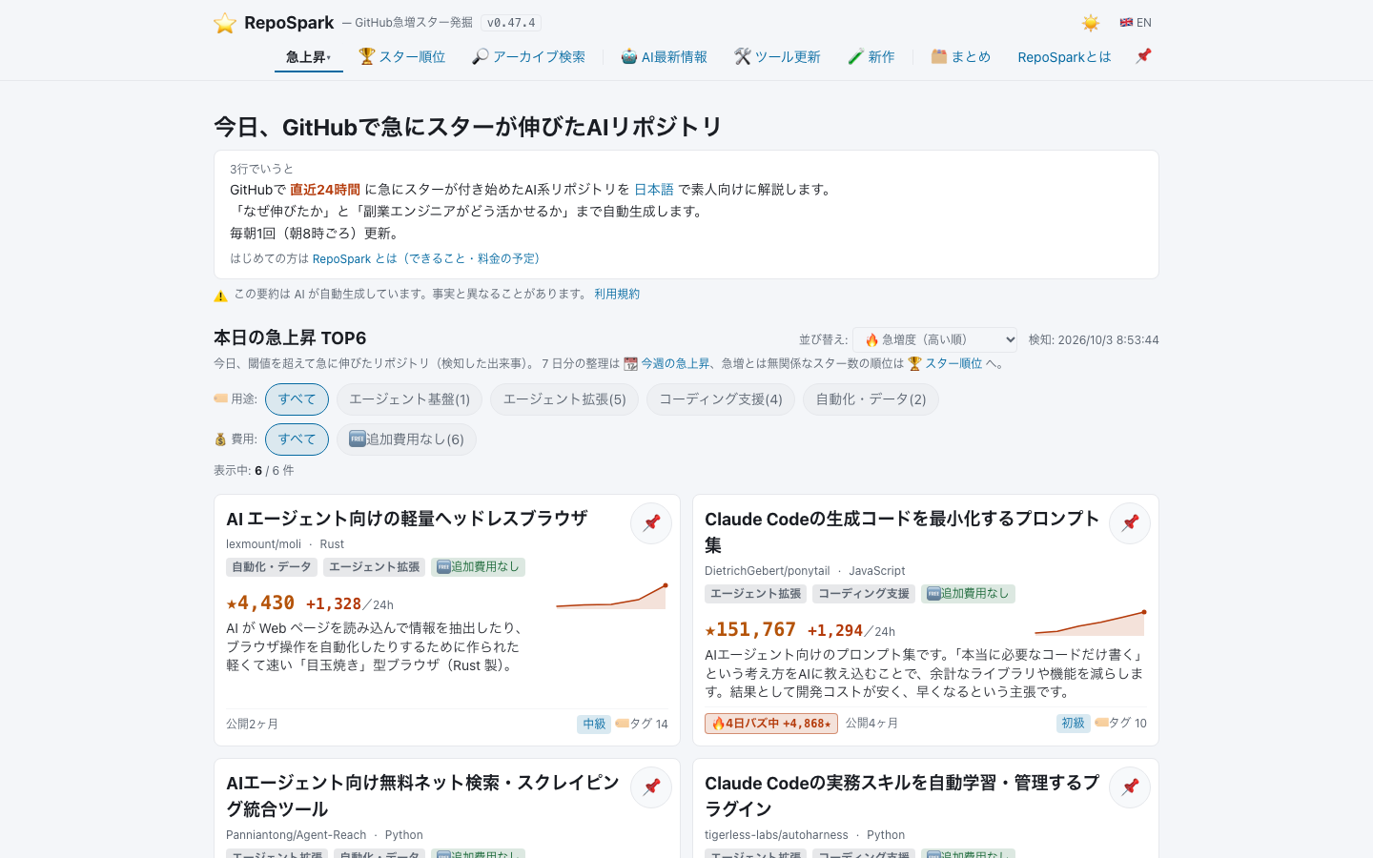Toggle the sun theme icon

tap(1091, 23)
